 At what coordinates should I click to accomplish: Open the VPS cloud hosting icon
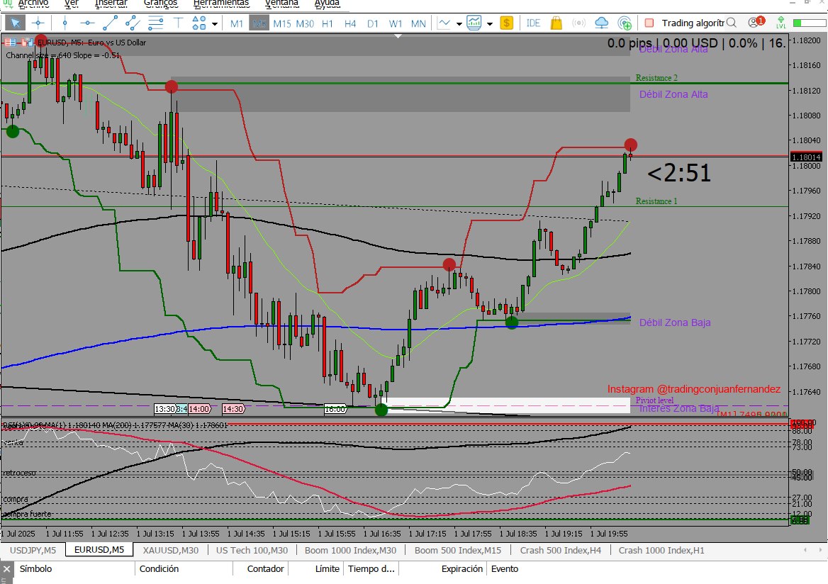tap(602, 23)
